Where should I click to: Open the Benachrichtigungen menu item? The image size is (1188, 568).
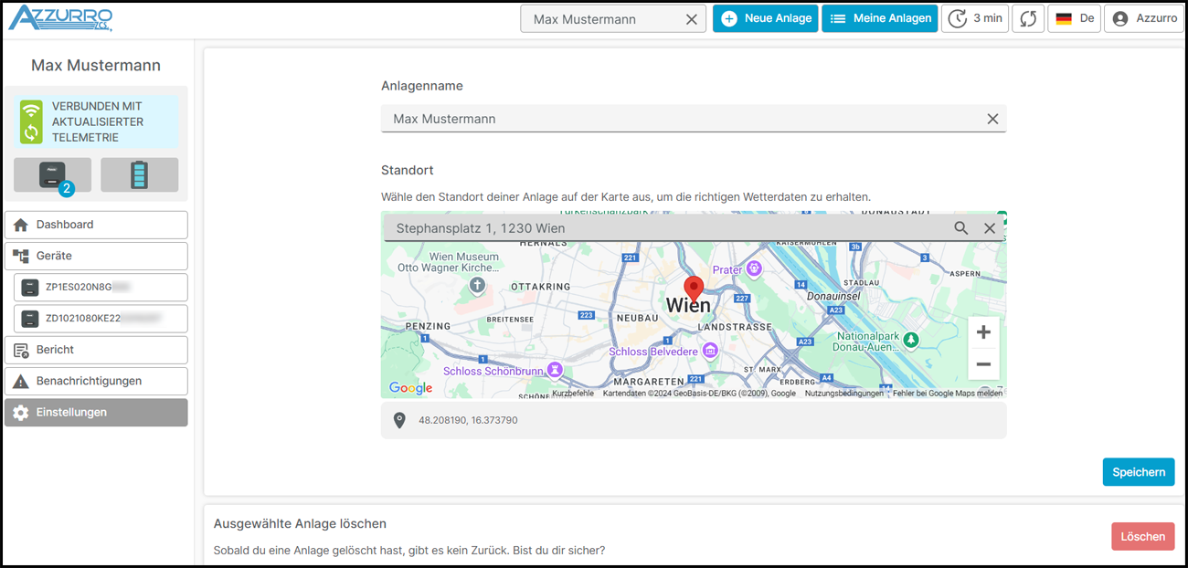click(x=96, y=381)
